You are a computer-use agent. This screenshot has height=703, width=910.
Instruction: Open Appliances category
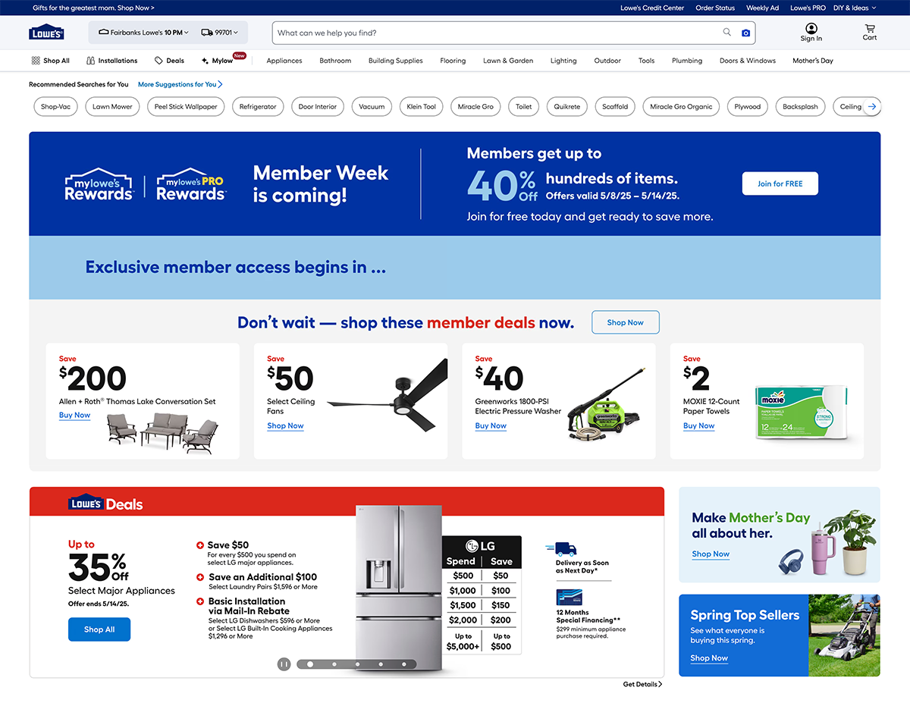tap(284, 61)
